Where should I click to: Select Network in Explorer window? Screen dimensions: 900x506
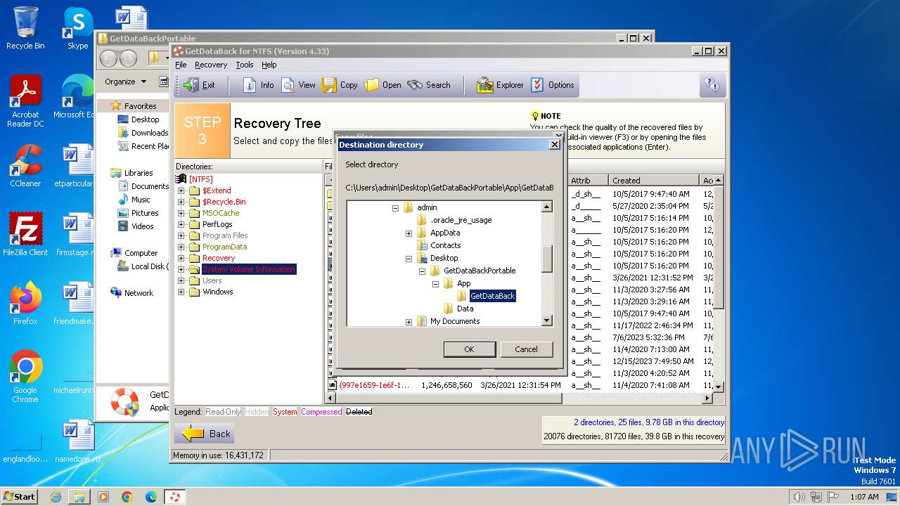click(139, 293)
